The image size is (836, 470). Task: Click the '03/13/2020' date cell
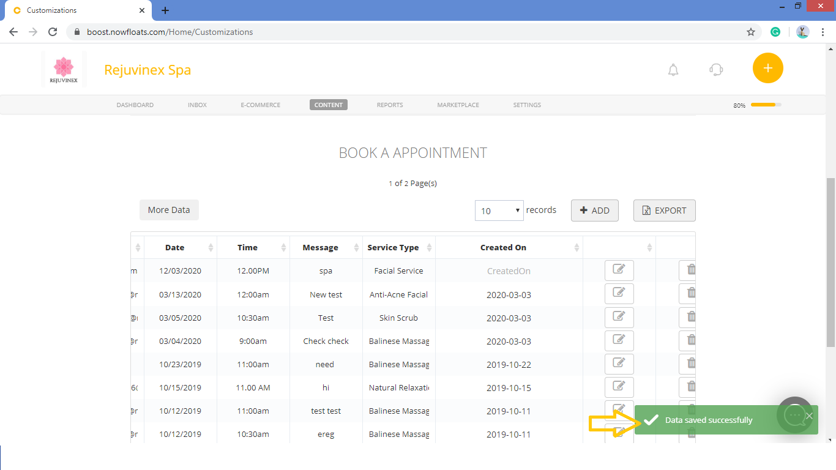pyautogui.click(x=181, y=294)
